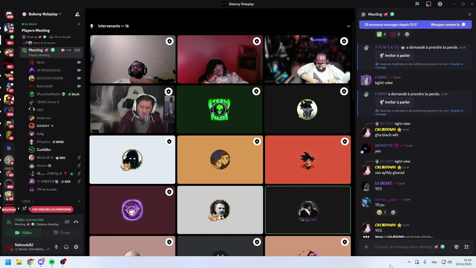Close the Meeting chat panel
The image size is (476, 268).
(470, 14)
